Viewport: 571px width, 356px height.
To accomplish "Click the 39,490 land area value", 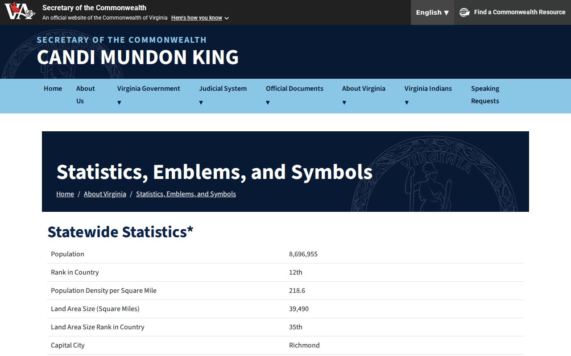I will pos(299,309).
